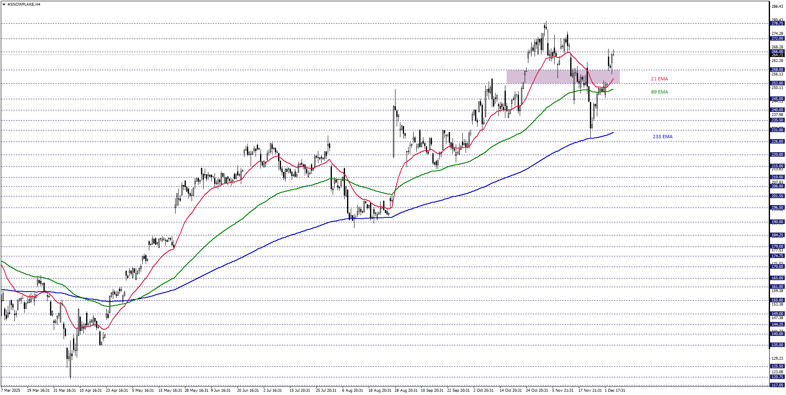Click the 278.75 price level tag
Screen dimensions: 786x395
[x=777, y=24]
